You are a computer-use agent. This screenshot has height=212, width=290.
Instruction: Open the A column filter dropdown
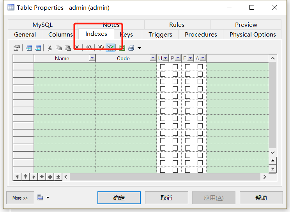coord(203,58)
